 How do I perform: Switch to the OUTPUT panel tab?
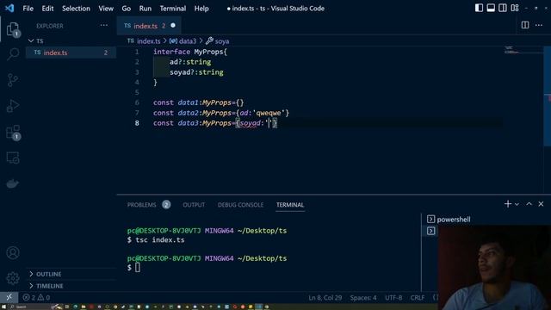194,205
